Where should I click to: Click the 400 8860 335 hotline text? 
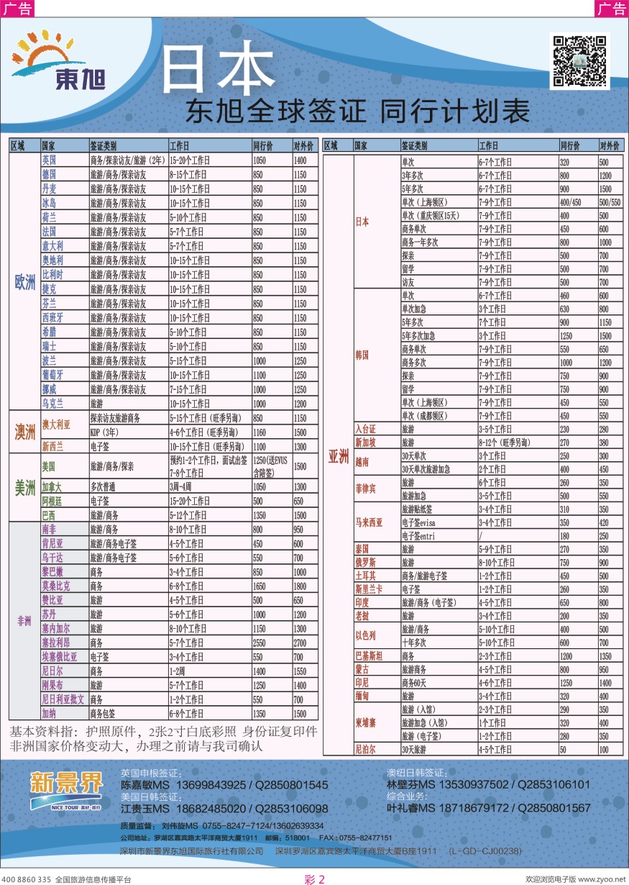27,879
